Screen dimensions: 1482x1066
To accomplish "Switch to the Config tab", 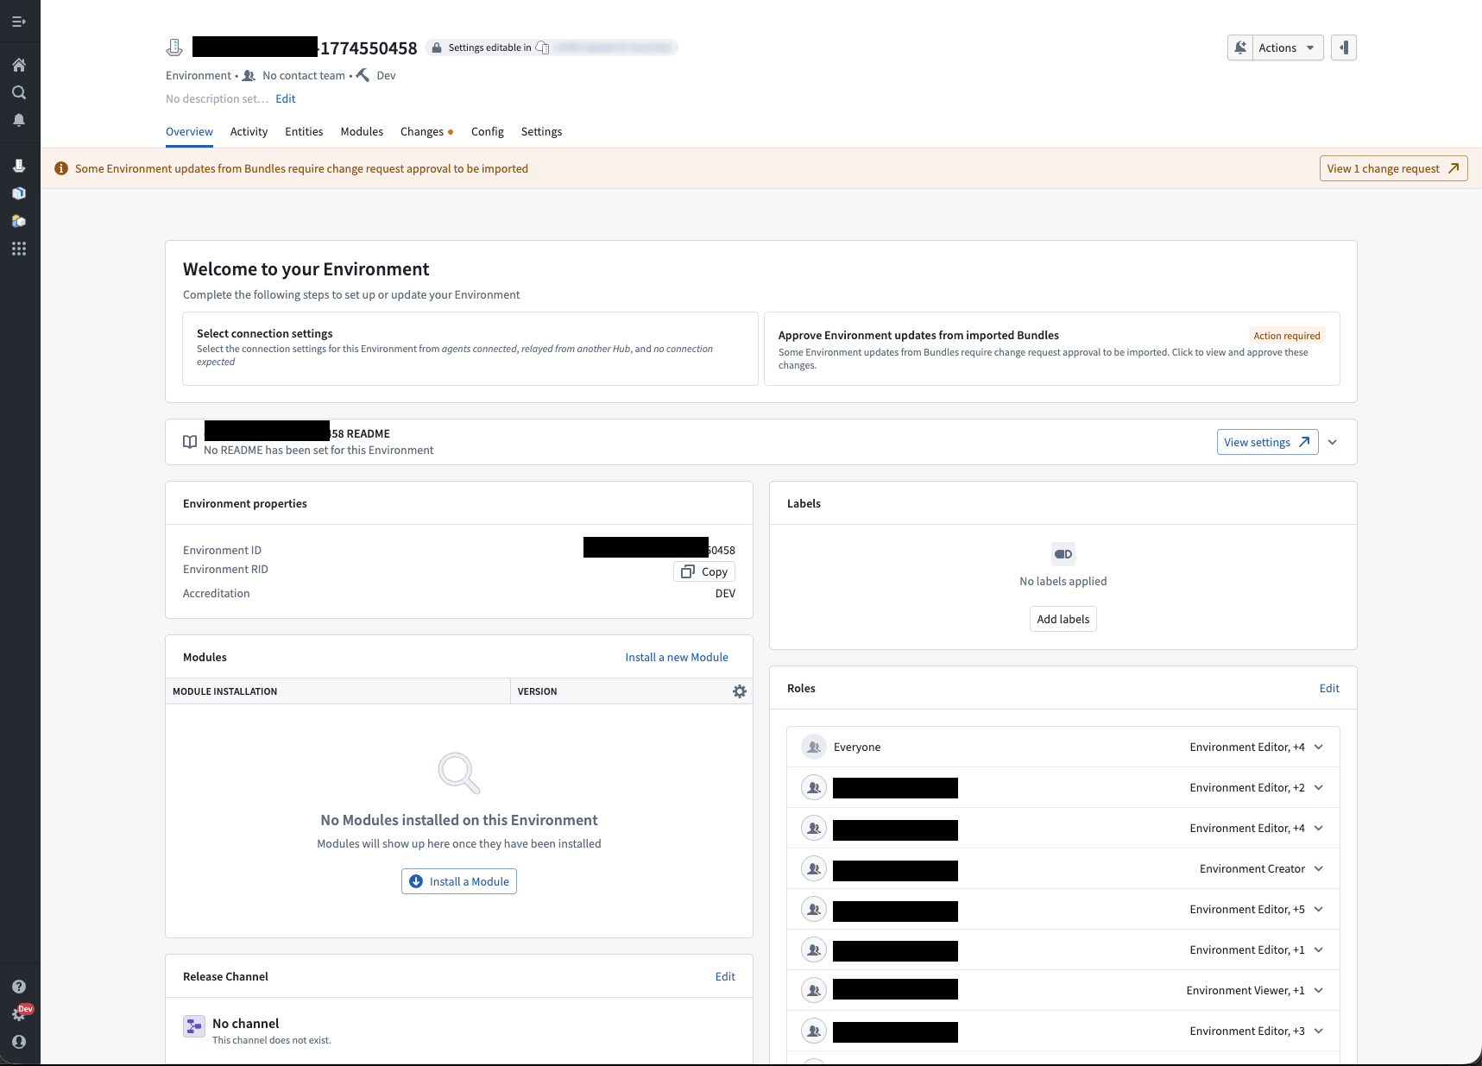I will (x=488, y=131).
